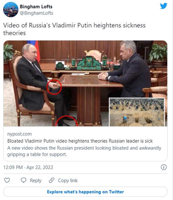The width and height of the screenshot is (173, 200).
Task: Open the Bloated Vladimir Putin article headline
Action: tap(80, 141)
